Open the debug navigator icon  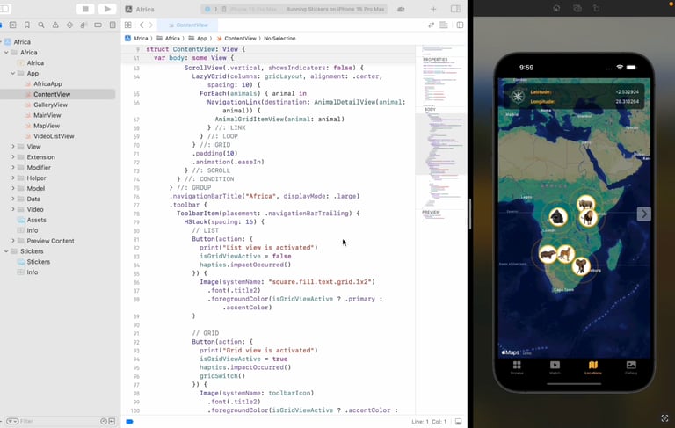coord(83,25)
